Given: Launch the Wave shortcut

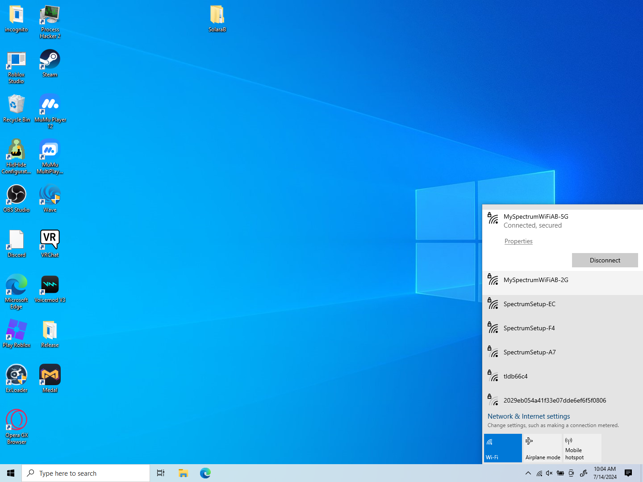Looking at the screenshot, I should click(50, 199).
